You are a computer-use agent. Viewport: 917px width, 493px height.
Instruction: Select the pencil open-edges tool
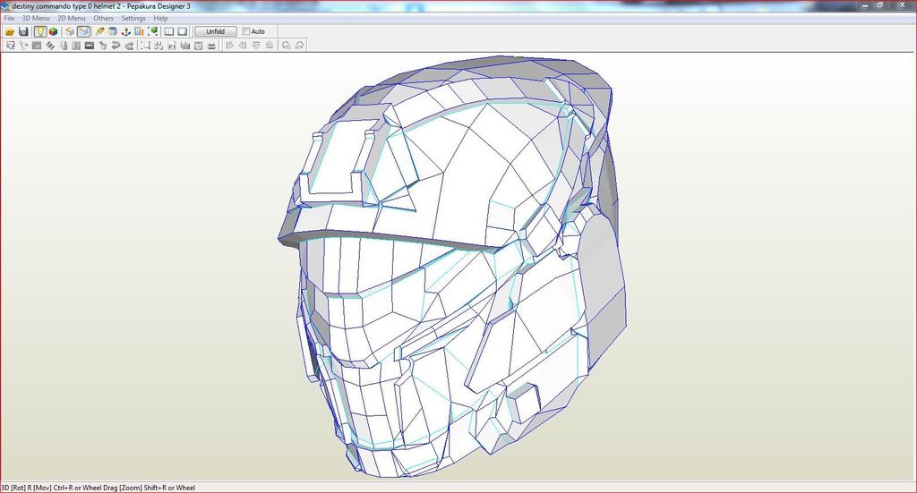pyautogui.click(x=100, y=31)
